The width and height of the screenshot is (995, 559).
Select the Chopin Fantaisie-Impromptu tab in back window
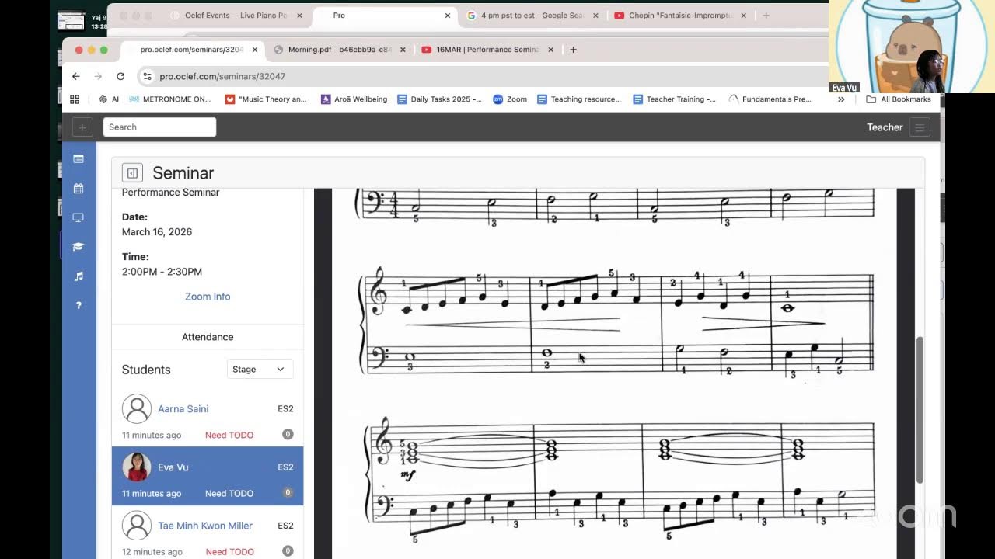point(679,16)
